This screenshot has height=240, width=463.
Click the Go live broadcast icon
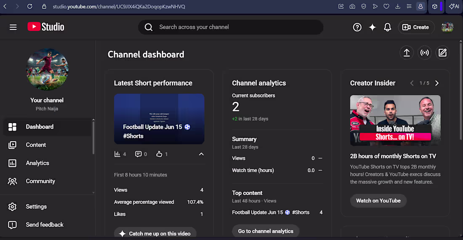click(x=425, y=53)
